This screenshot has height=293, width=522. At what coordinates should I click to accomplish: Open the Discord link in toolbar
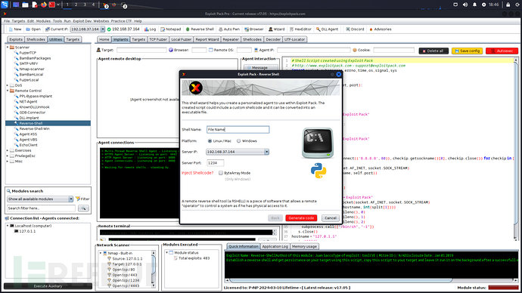(355, 29)
